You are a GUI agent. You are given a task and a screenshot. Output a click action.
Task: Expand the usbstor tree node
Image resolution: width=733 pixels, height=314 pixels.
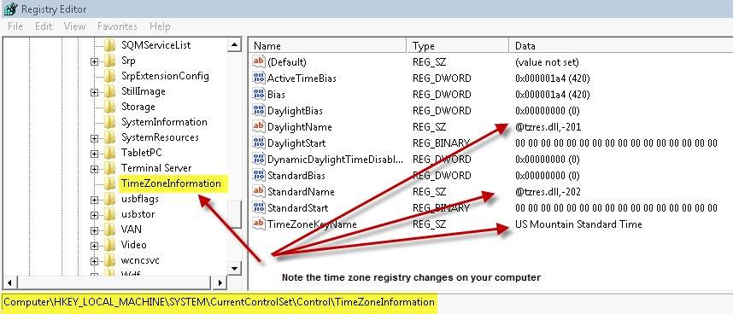(95, 215)
